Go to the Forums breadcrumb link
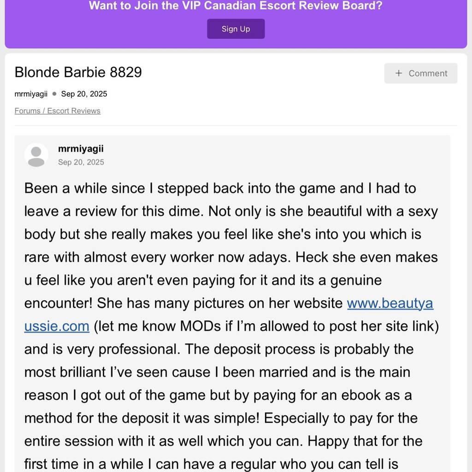Viewport: 472px width, 472px height. 27,111
